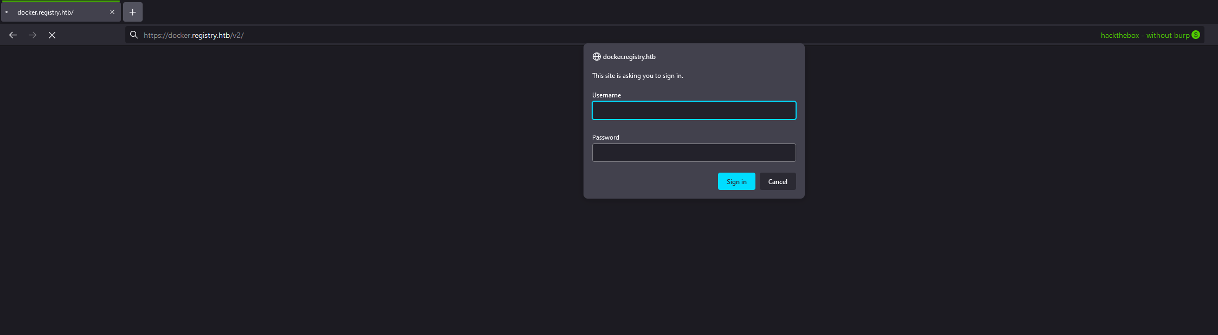
Task: Dismiss the dialog with Cancel
Action: [x=778, y=181]
